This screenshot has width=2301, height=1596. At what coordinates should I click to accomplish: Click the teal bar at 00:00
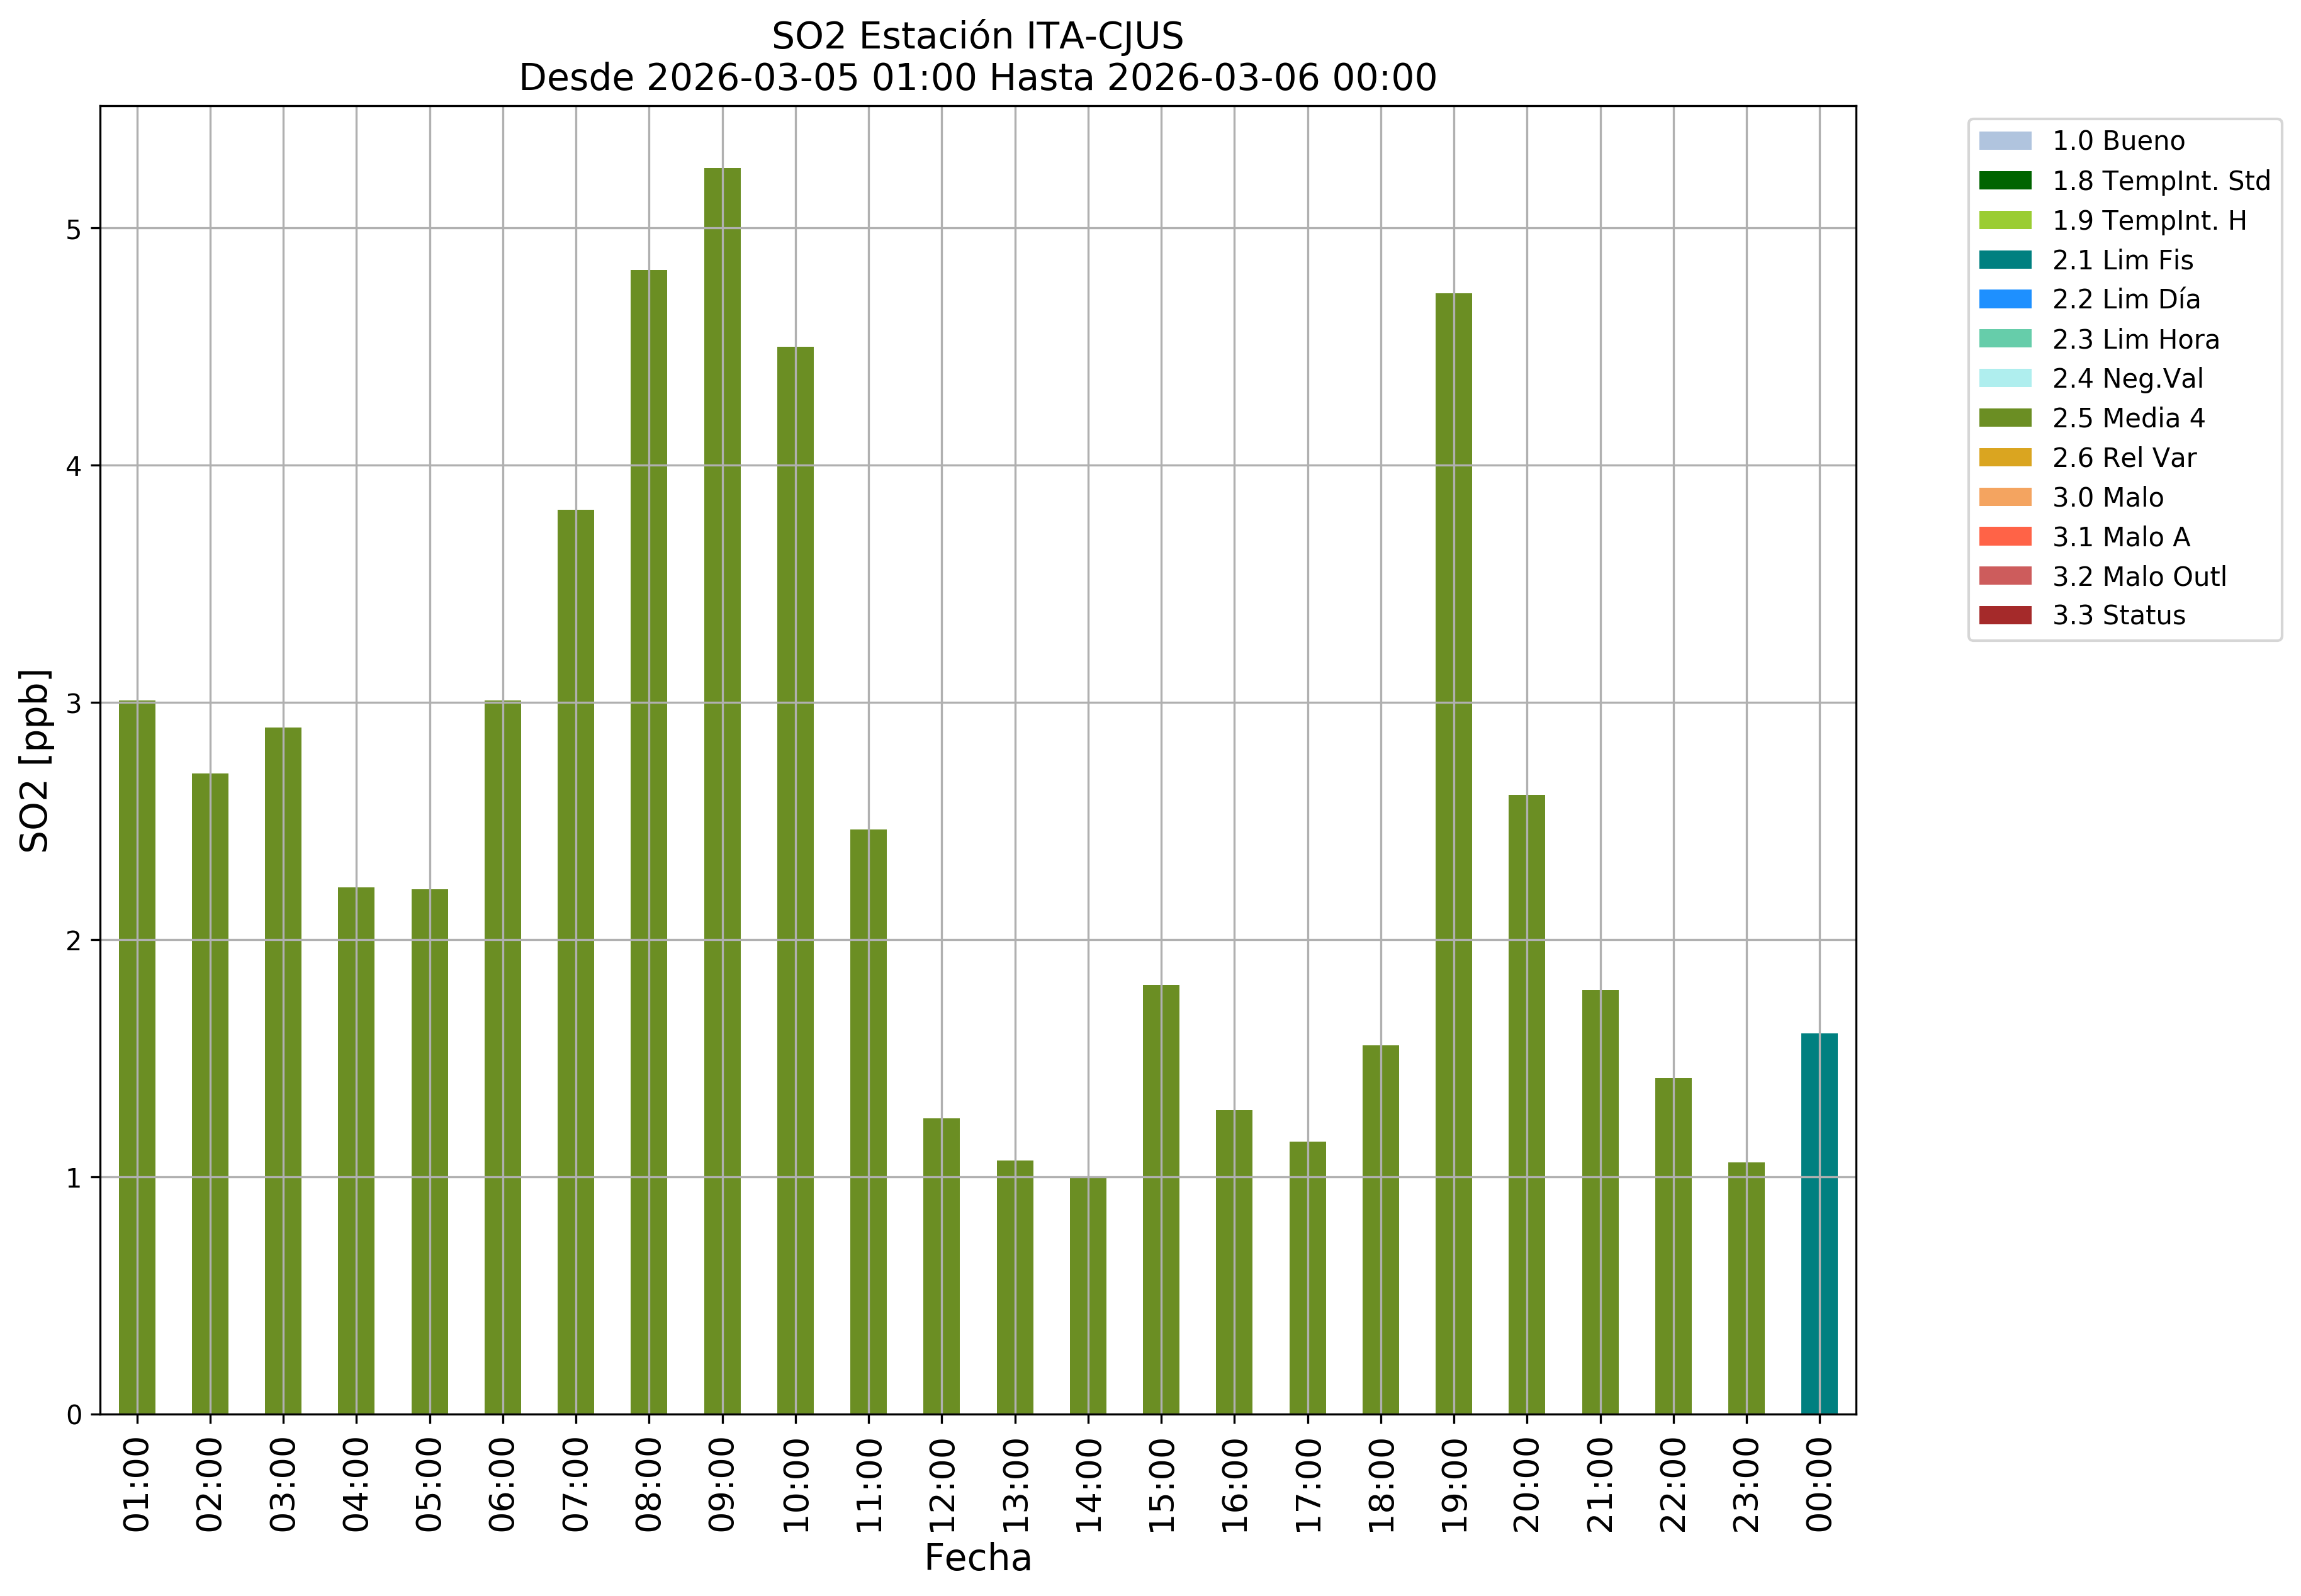click(1818, 1223)
